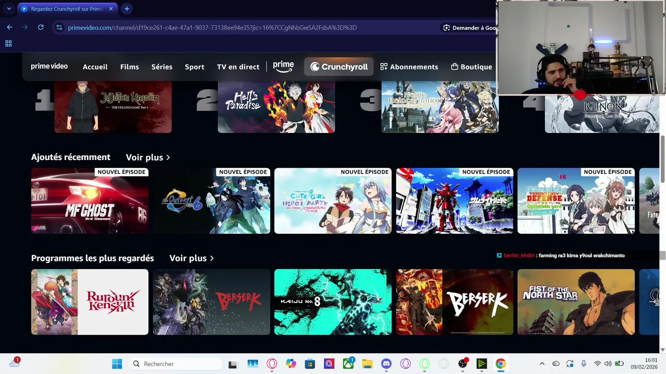Open the Sport menu item
This screenshot has height=374, width=666.
tap(195, 66)
